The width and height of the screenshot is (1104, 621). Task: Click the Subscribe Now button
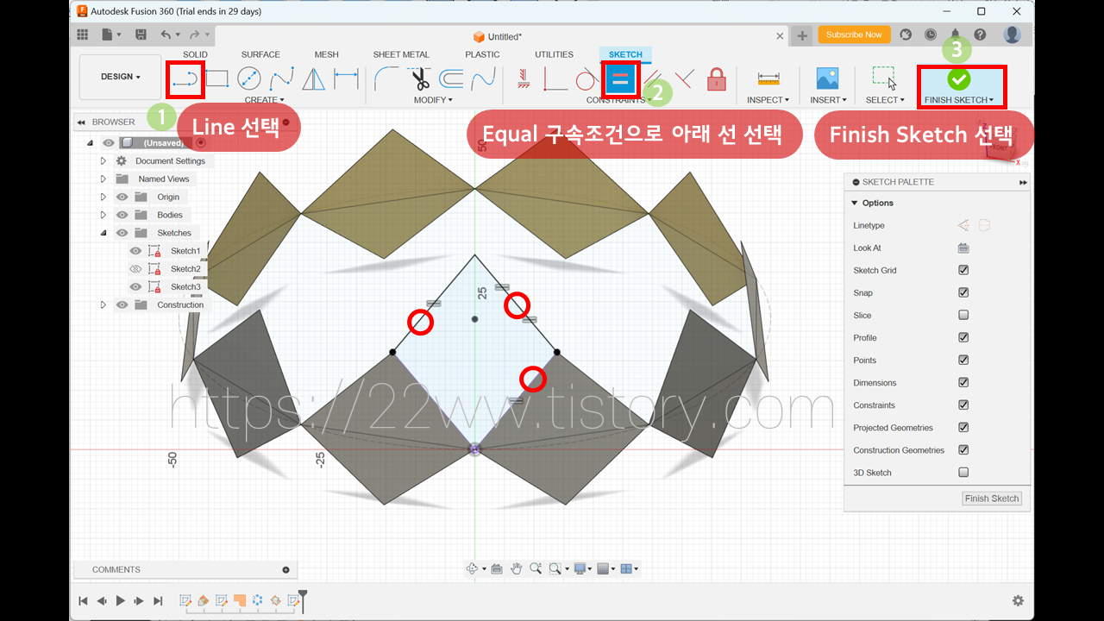(854, 34)
